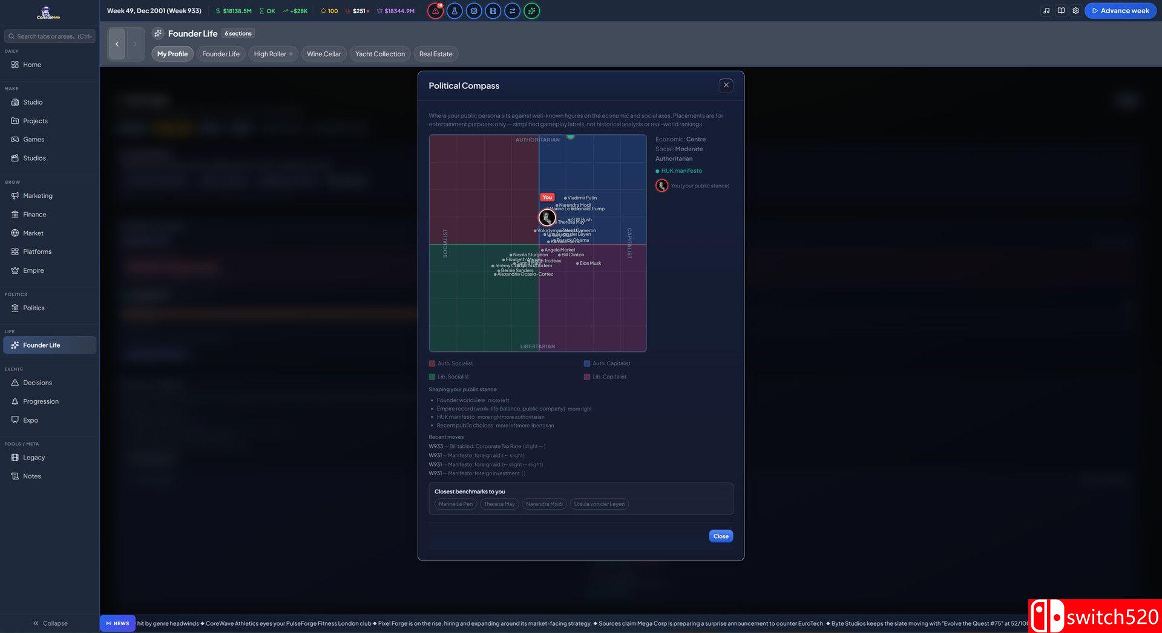Open Games in the sidebar

click(x=50, y=140)
